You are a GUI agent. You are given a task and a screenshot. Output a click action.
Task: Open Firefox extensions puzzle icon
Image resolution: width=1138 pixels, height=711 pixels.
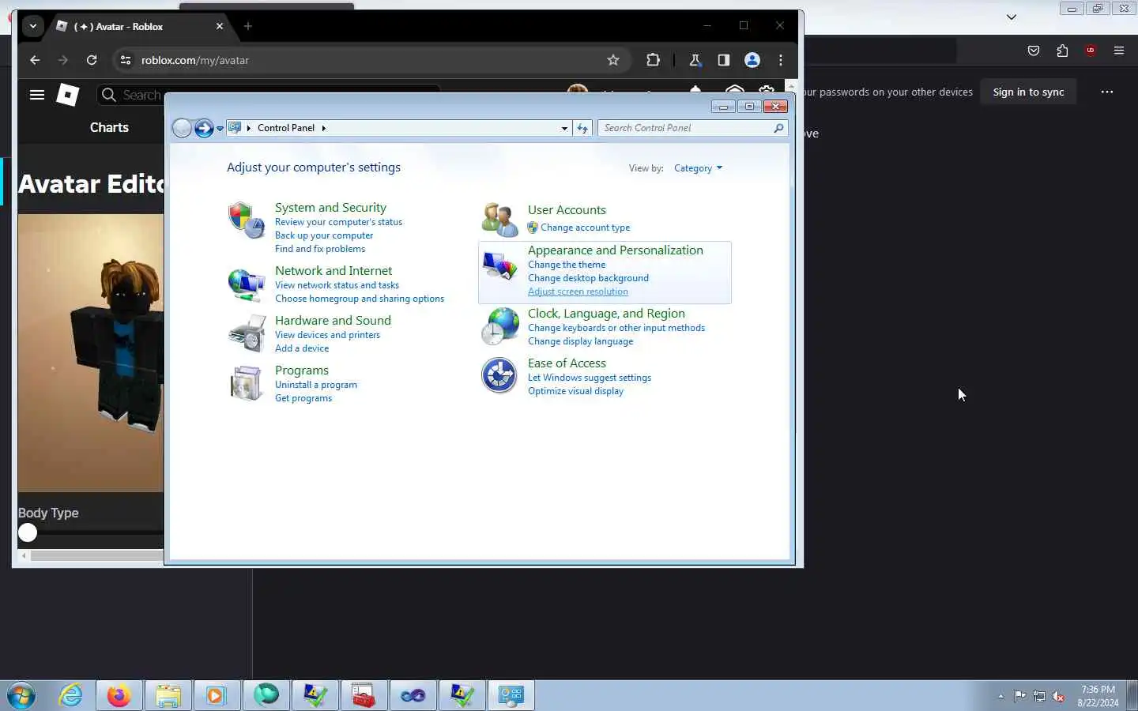(1062, 51)
